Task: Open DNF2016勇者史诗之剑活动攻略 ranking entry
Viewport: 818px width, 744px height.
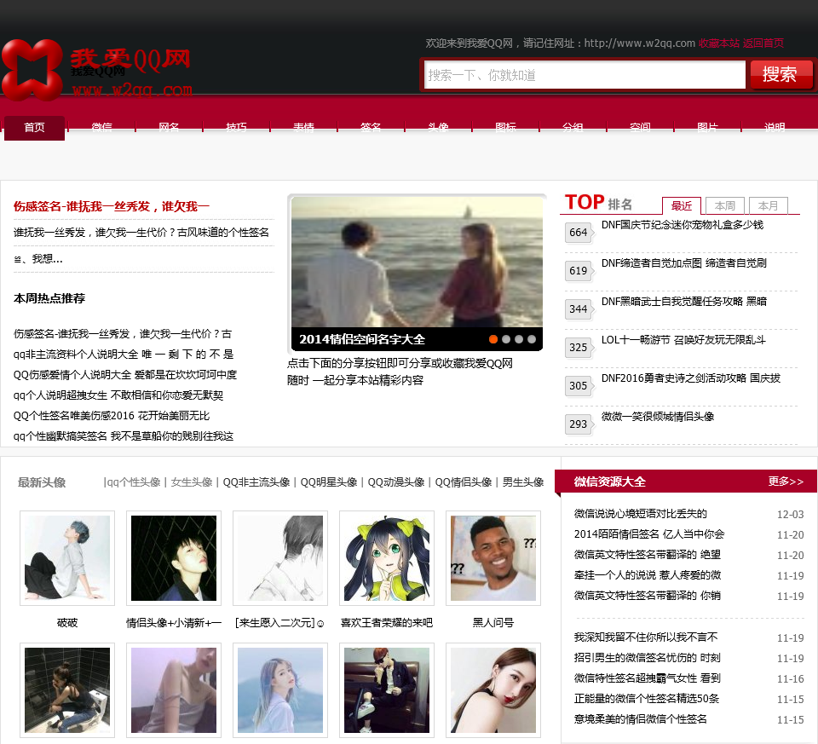Action: (x=691, y=378)
